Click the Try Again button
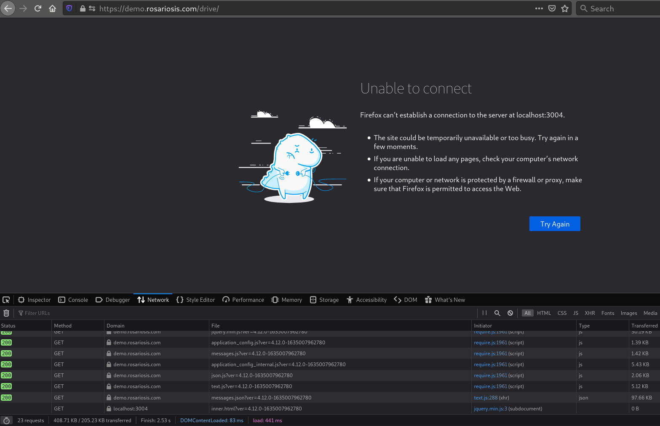The height and width of the screenshot is (426, 660). tap(555, 224)
